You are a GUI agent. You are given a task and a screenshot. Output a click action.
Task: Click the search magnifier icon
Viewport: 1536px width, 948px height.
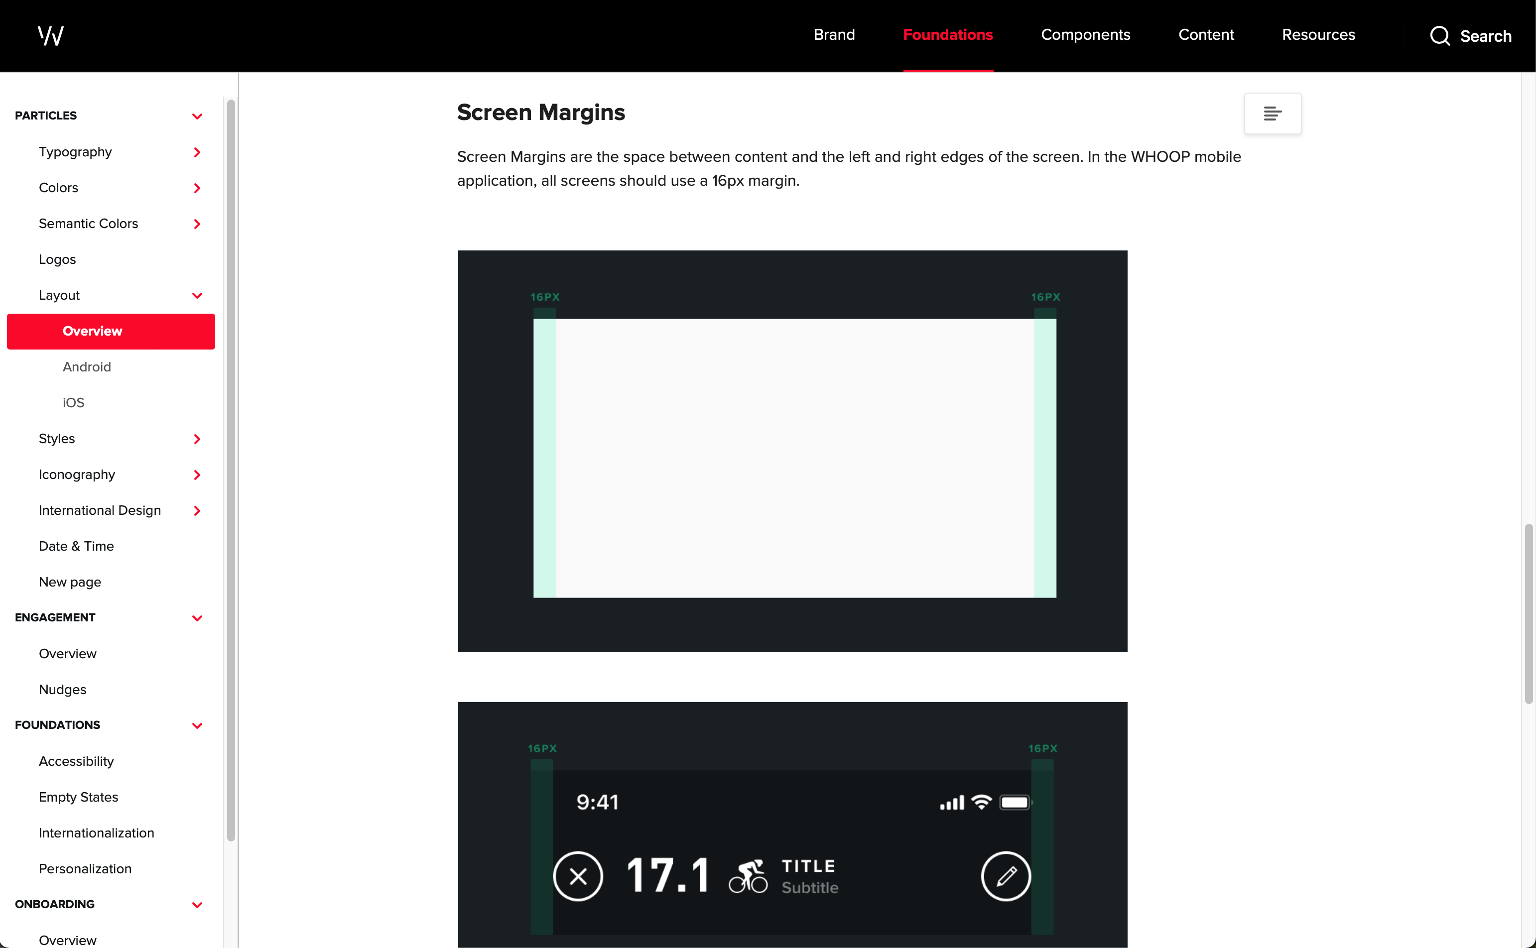coord(1439,36)
